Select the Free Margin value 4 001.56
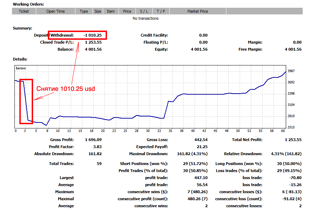 (293, 49)
